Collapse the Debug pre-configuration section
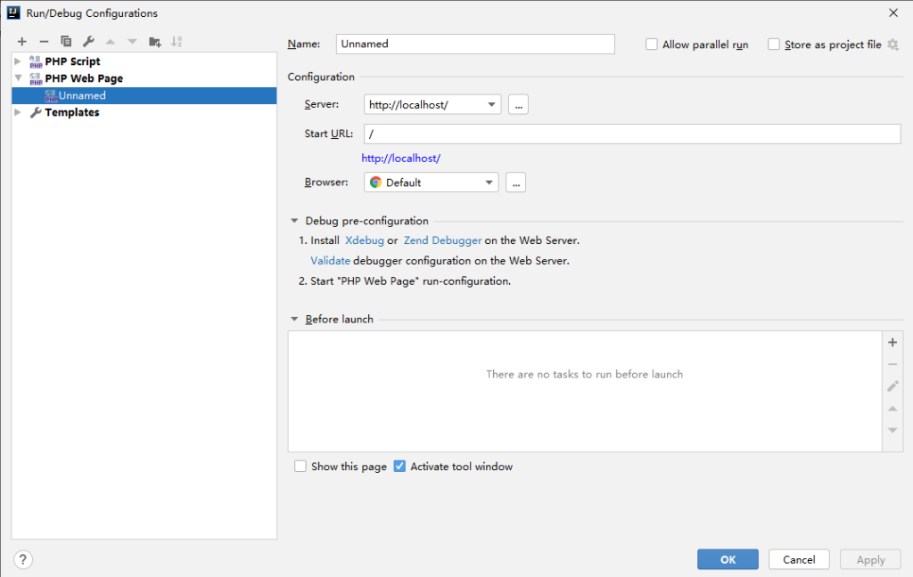The height and width of the screenshot is (577, 913). coord(294,221)
